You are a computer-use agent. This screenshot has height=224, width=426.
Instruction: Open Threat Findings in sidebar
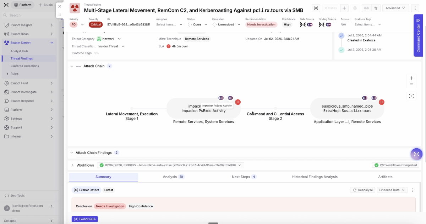pyautogui.click(x=22, y=59)
